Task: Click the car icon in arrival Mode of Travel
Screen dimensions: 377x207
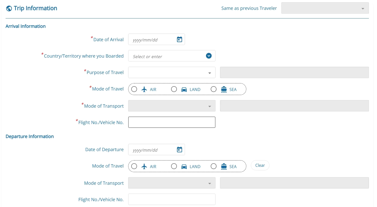Action: pyautogui.click(x=184, y=89)
